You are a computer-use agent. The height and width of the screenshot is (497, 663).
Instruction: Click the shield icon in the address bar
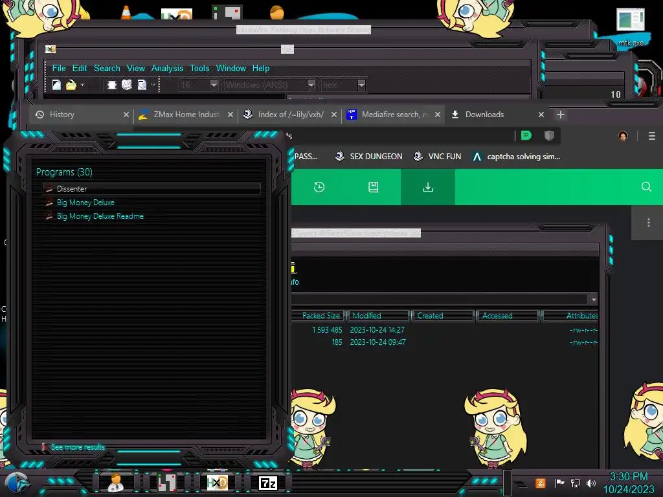(x=549, y=135)
